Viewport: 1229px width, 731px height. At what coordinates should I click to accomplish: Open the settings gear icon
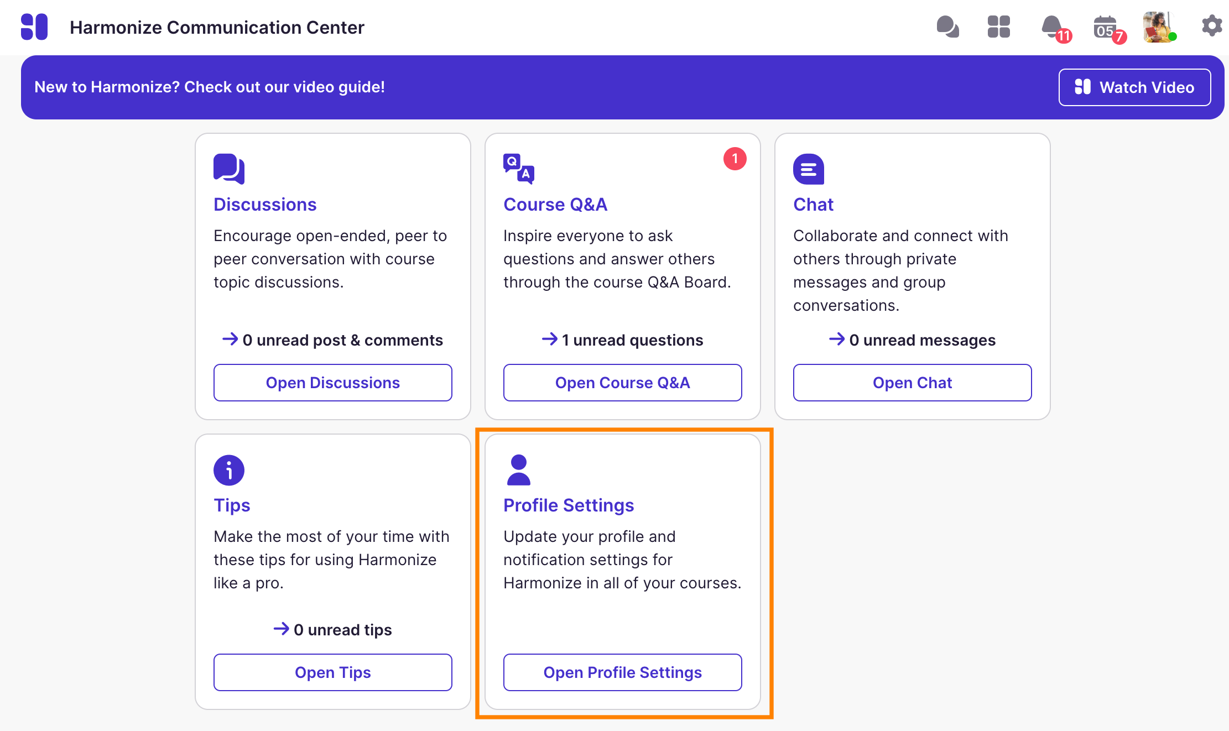(x=1211, y=26)
